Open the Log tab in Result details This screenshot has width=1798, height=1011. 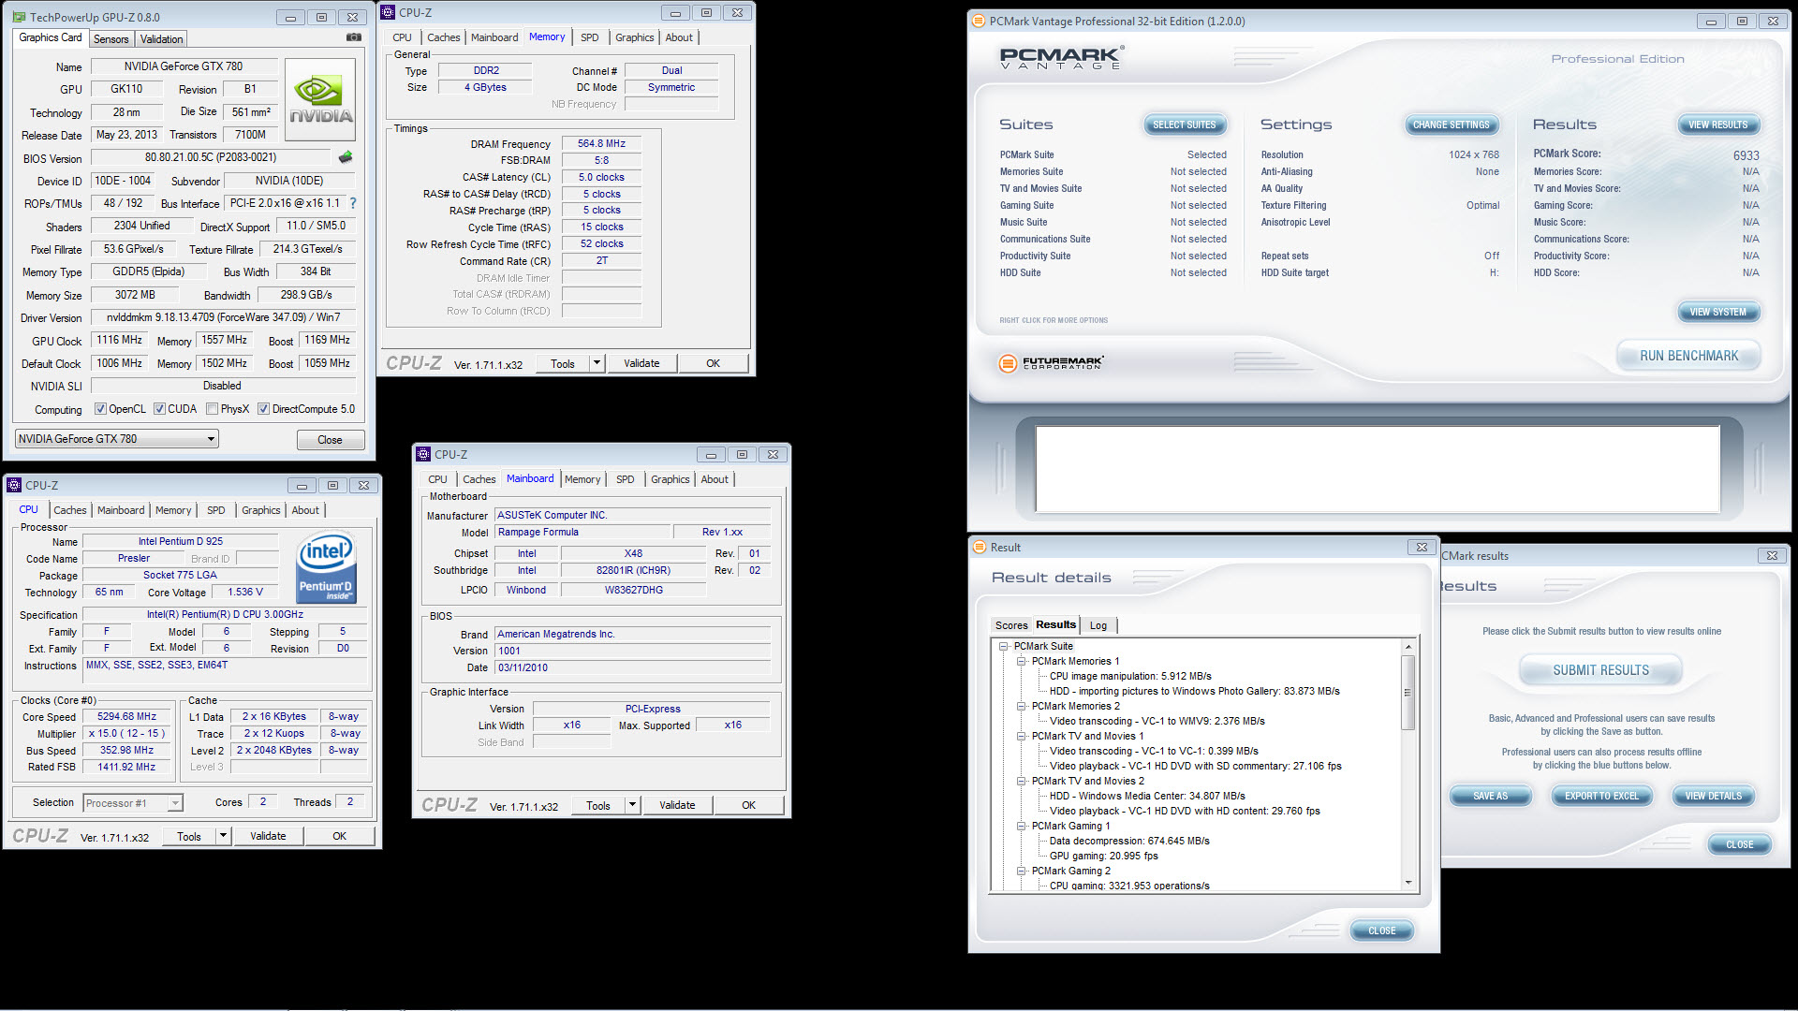(1098, 625)
